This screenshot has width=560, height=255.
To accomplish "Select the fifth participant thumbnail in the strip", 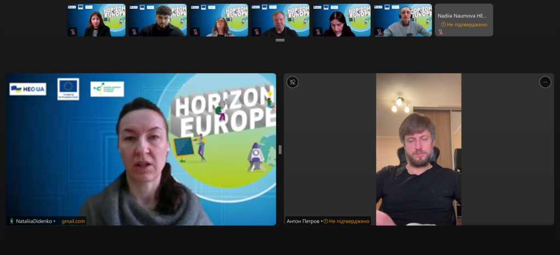I will tap(341, 20).
